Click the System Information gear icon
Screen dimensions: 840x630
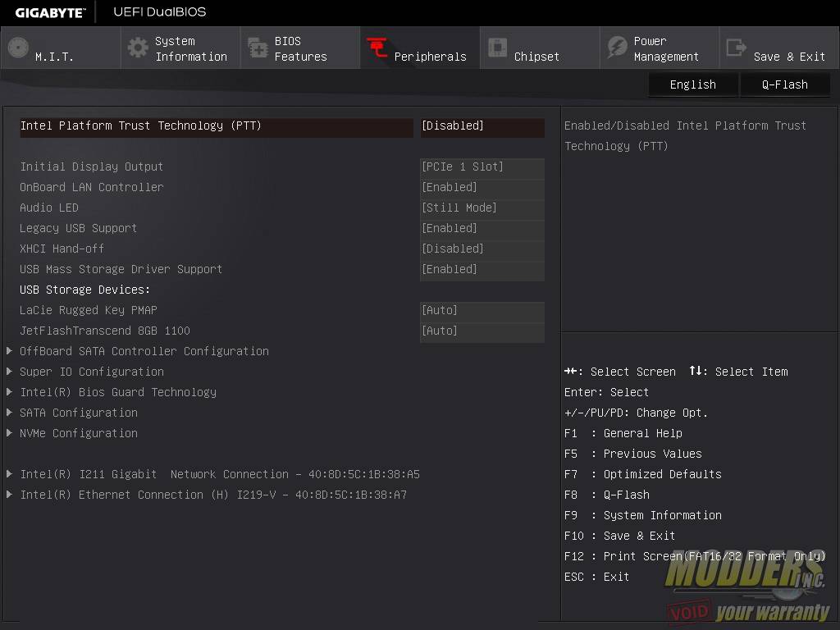pyautogui.click(x=138, y=48)
